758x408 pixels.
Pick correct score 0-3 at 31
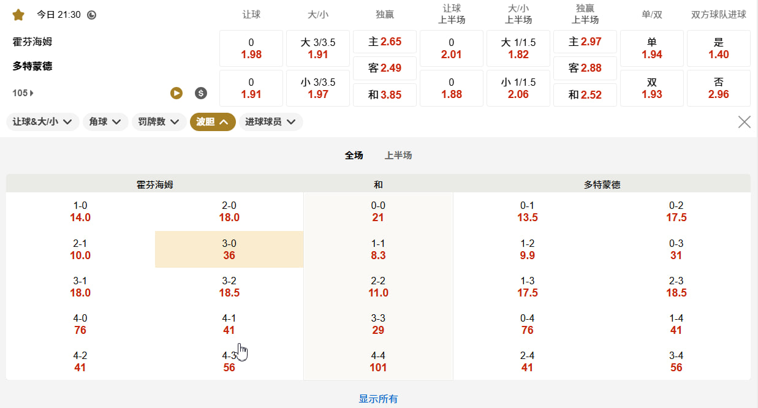pos(677,249)
